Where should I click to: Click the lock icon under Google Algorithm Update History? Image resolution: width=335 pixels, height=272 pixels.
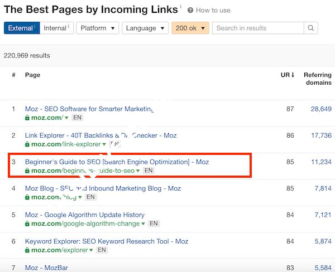click(x=27, y=224)
